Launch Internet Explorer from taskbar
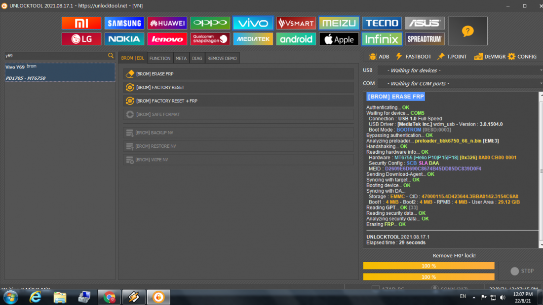Image resolution: width=543 pixels, height=305 pixels. point(36,297)
